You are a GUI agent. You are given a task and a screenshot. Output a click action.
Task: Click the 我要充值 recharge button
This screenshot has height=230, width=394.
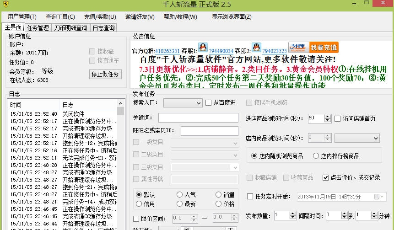324,47
